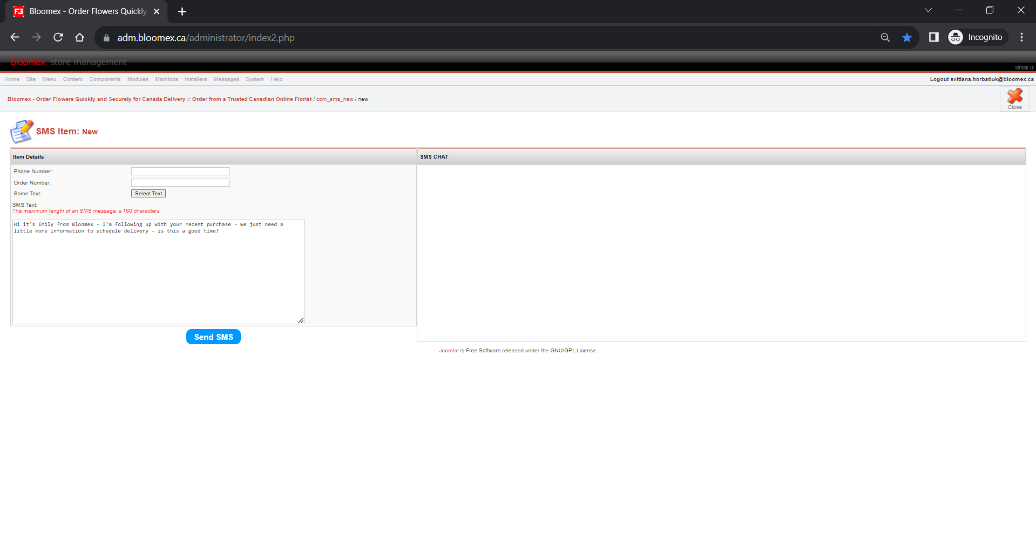Open the Incognito profile indicator
This screenshot has height=553, width=1036.
coord(978,37)
